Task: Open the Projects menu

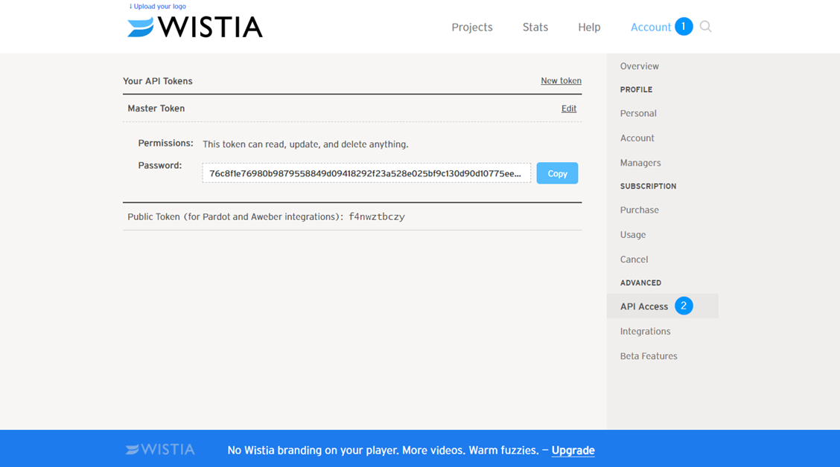Action: pyautogui.click(x=472, y=28)
